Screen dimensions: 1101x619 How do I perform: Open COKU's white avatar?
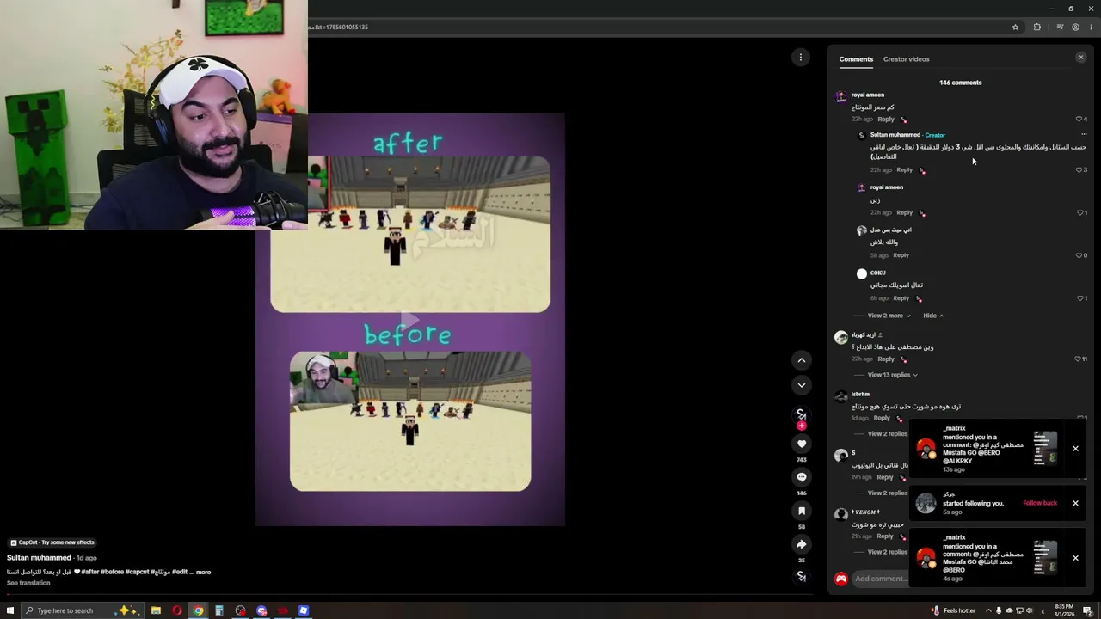(x=862, y=274)
